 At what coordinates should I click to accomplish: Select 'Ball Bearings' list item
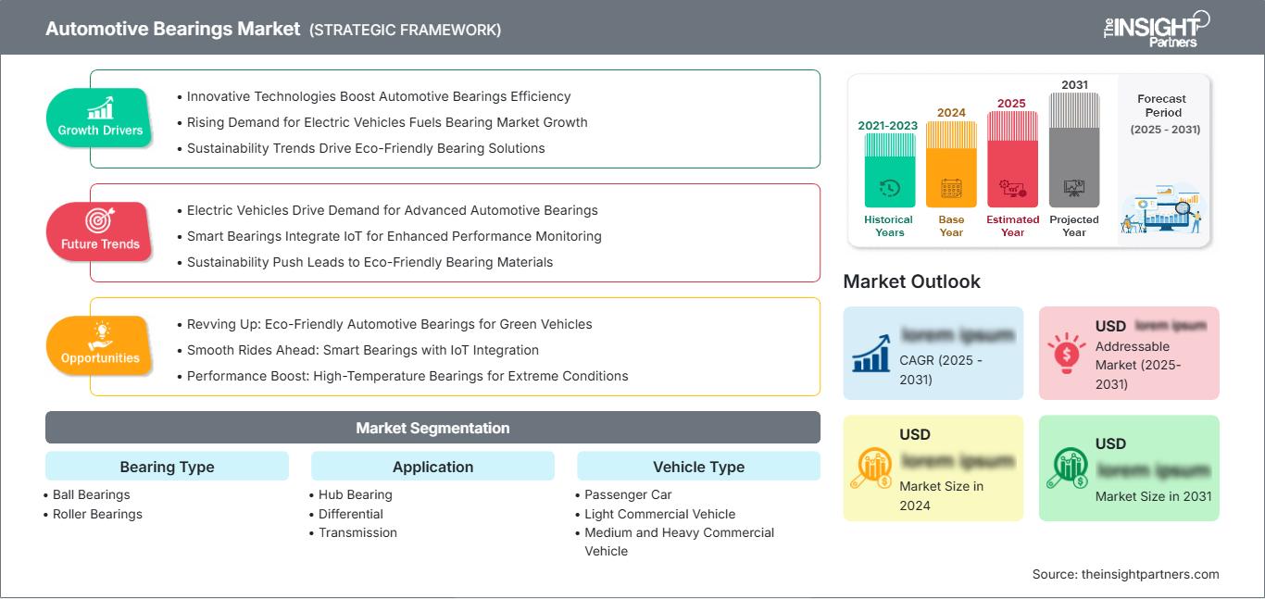[x=91, y=494]
